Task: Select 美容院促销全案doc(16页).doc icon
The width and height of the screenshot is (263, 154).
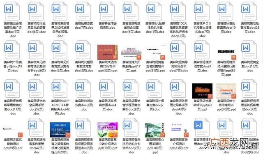Action: click(249, 50)
